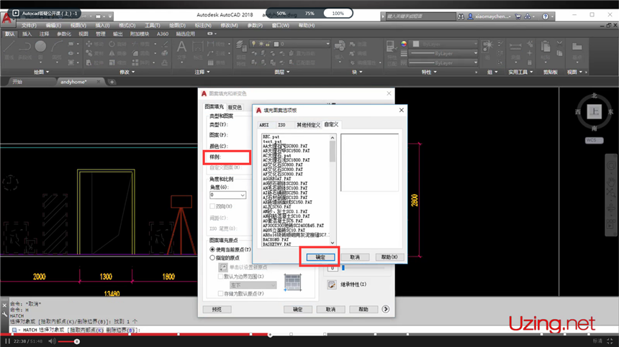Select AGGREGAT.PAT in the pattern list
Screen dimensions: 619x347
click(276, 179)
